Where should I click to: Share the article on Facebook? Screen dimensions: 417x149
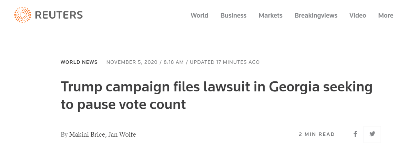tap(355, 134)
